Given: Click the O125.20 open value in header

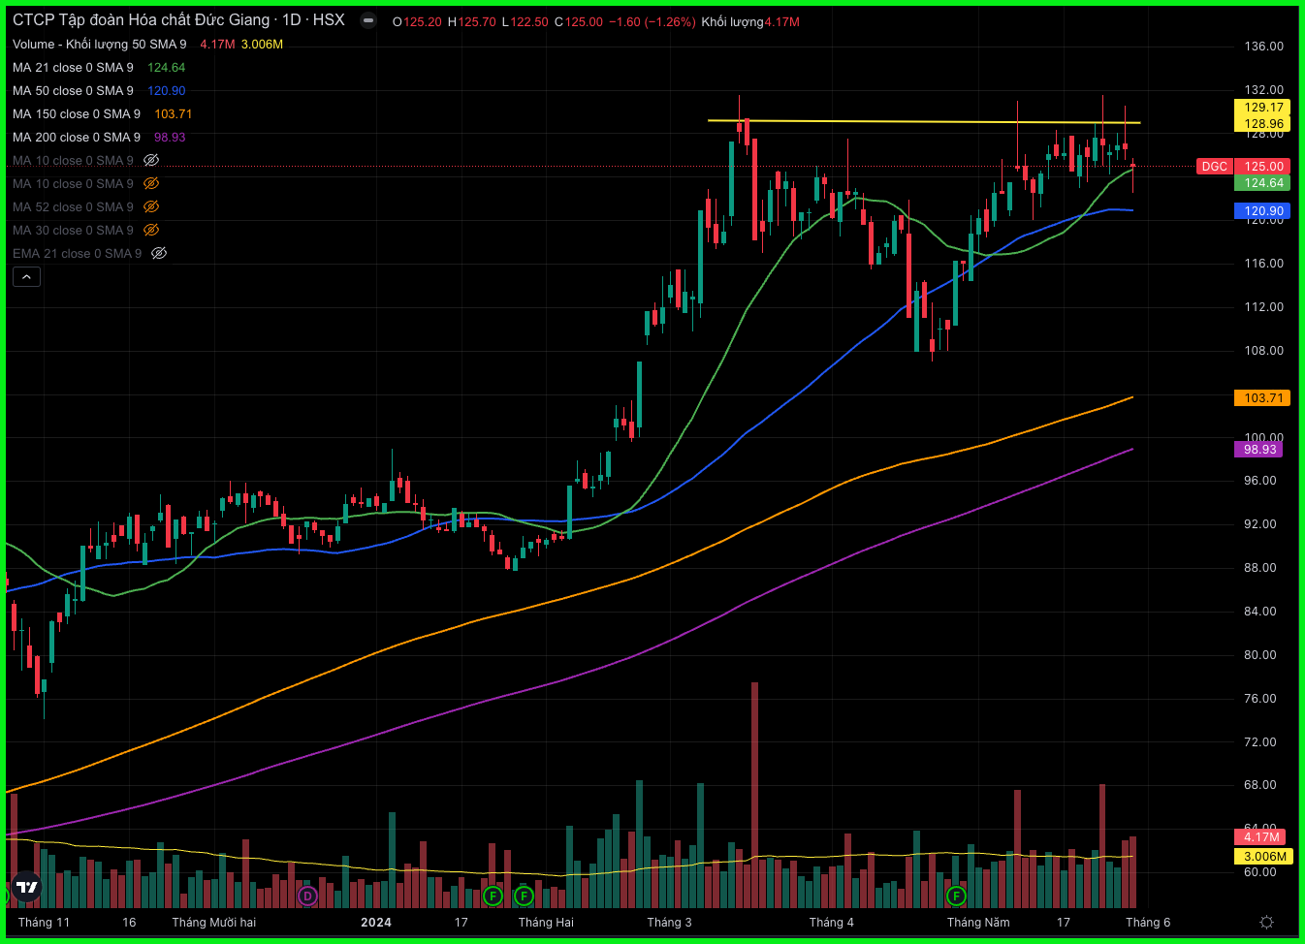Looking at the screenshot, I should (417, 21).
